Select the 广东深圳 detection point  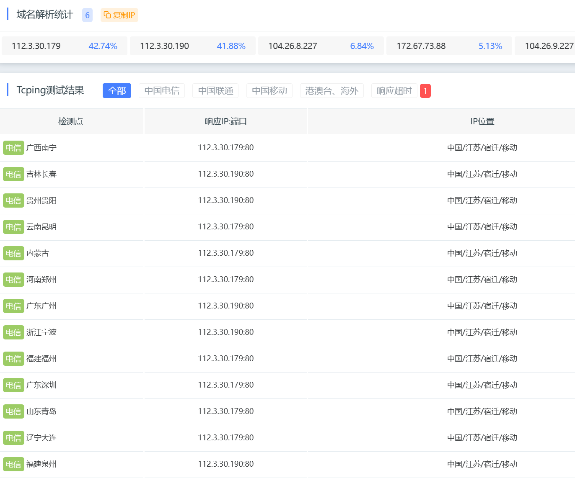[x=41, y=385]
